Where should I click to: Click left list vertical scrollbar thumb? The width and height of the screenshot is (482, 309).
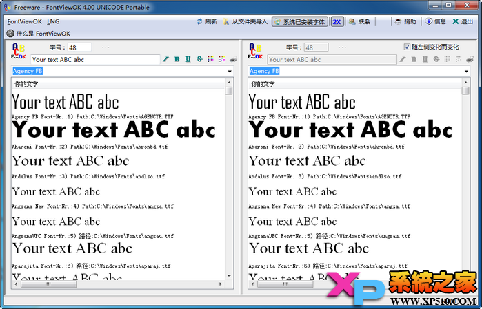(x=229, y=91)
